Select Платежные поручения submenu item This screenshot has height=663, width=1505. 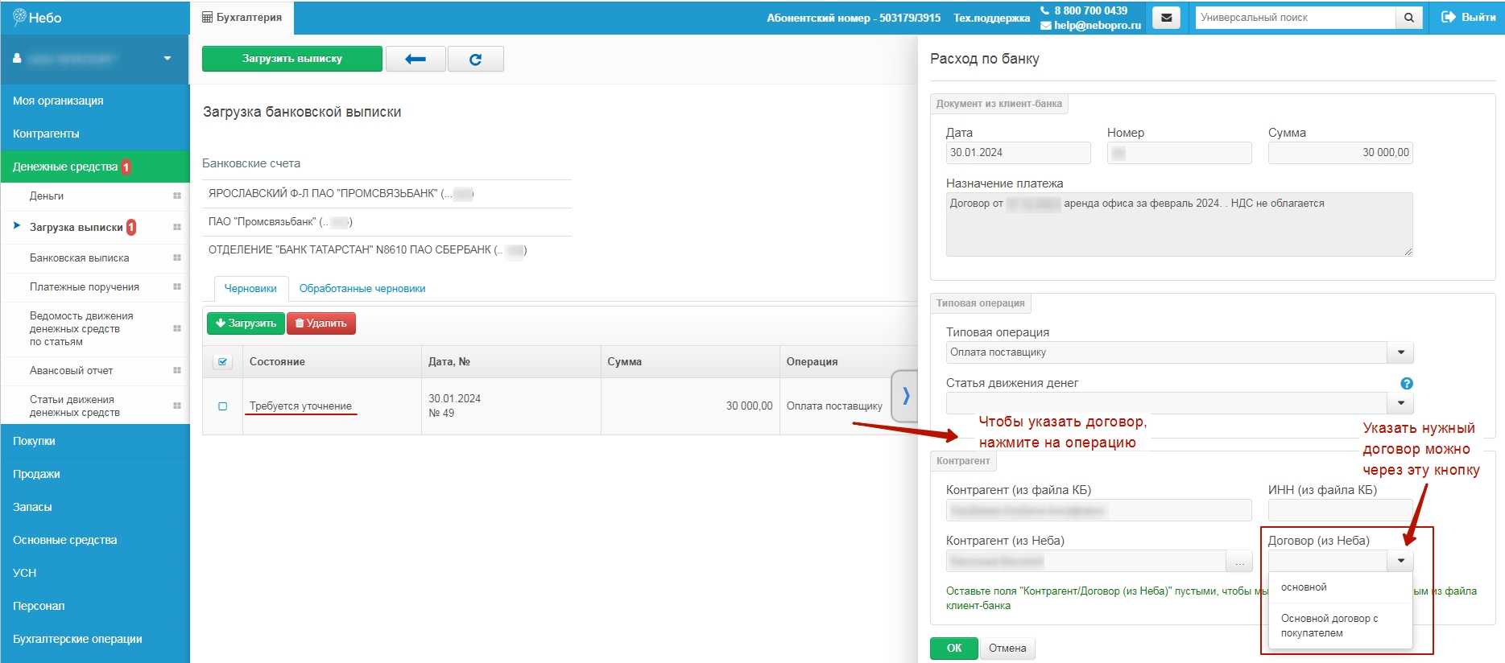click(85, 286)
